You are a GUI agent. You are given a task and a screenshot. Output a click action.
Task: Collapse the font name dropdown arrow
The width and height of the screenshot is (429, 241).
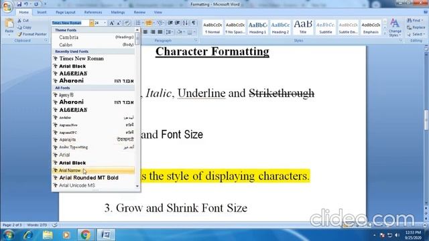[x=91, y=23]
